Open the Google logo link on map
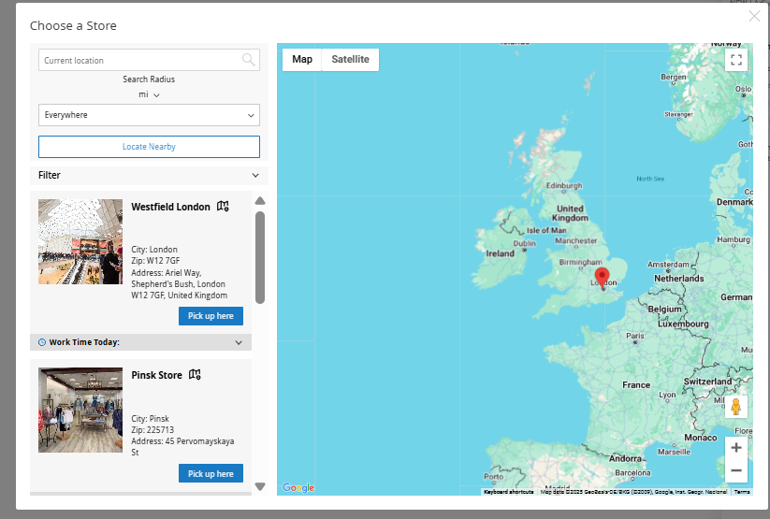The image size is (770, 519). click(298, 487)
